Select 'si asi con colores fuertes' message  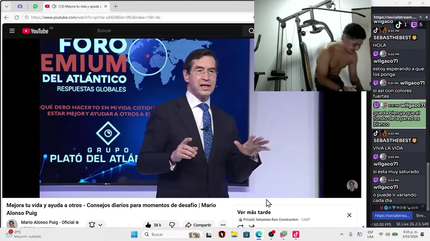click(x=399, y=89)
